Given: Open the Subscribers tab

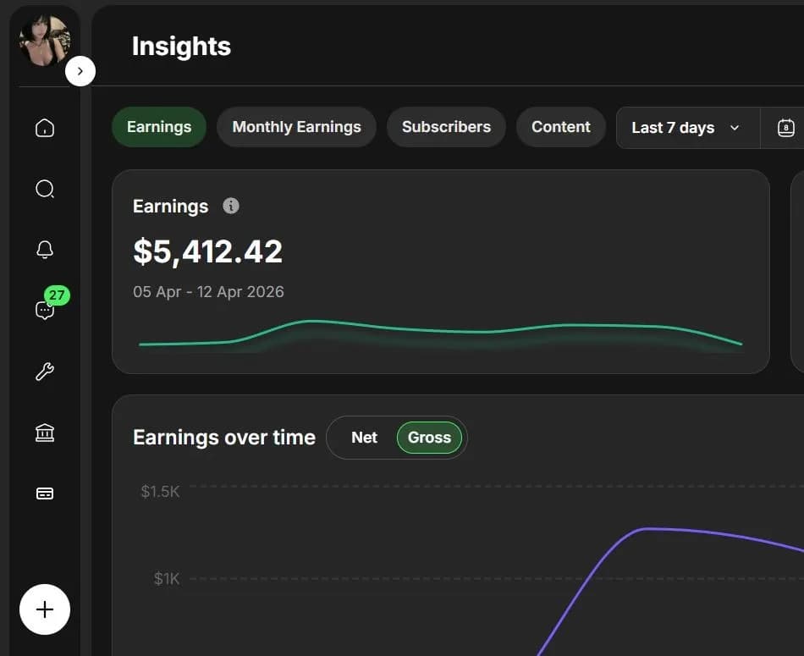Looking at the screenshot, I should (446, 127).
